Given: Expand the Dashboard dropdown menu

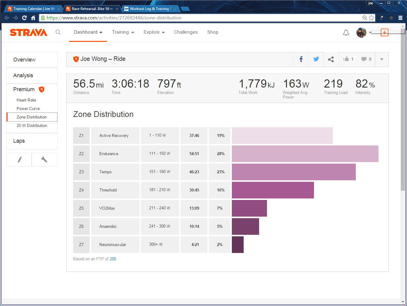Looking at the screenshot, I should click(88, 32).
